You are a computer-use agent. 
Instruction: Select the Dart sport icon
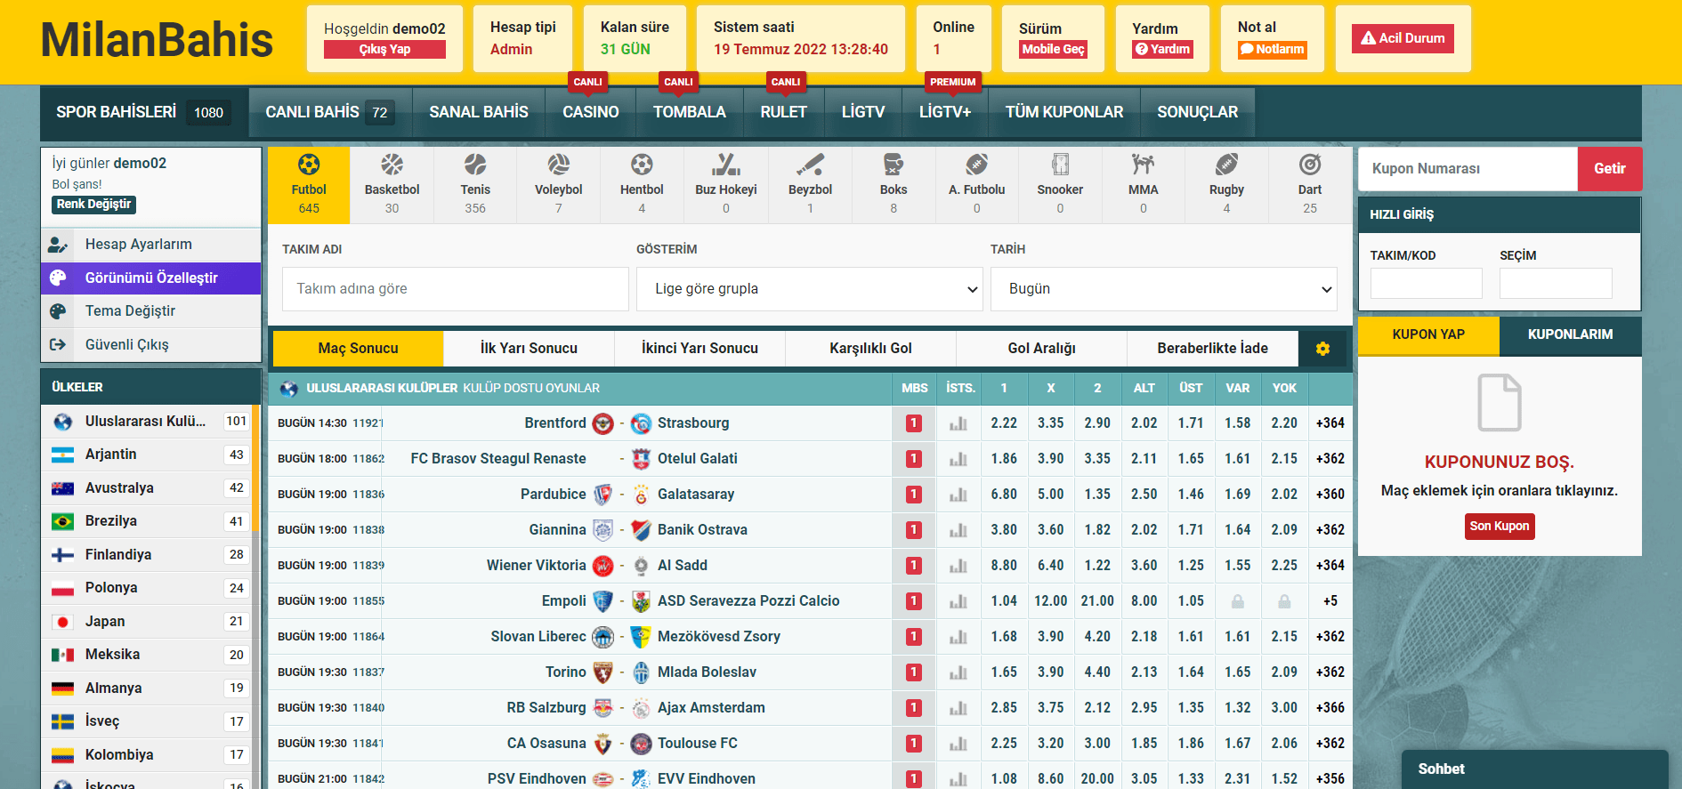pyautogui.click(x=1310, y=165)
